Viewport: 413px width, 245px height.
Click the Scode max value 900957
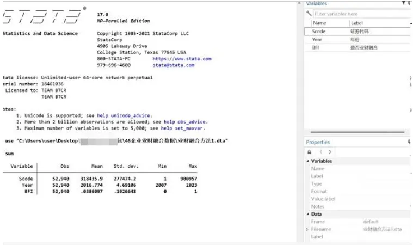(x=189, y=179)
